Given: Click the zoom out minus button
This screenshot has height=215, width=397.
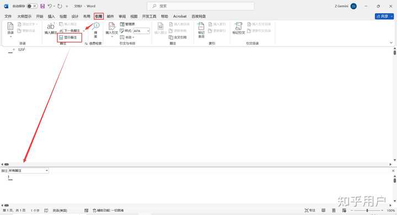Looking at the screenshot, I should [351, 210].
